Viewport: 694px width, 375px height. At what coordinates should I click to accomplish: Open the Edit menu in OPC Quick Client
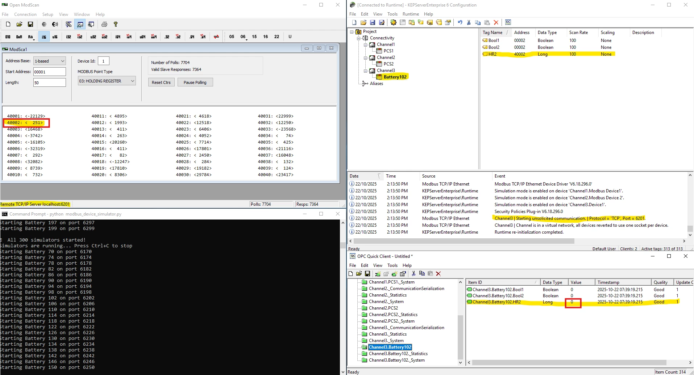365,265
